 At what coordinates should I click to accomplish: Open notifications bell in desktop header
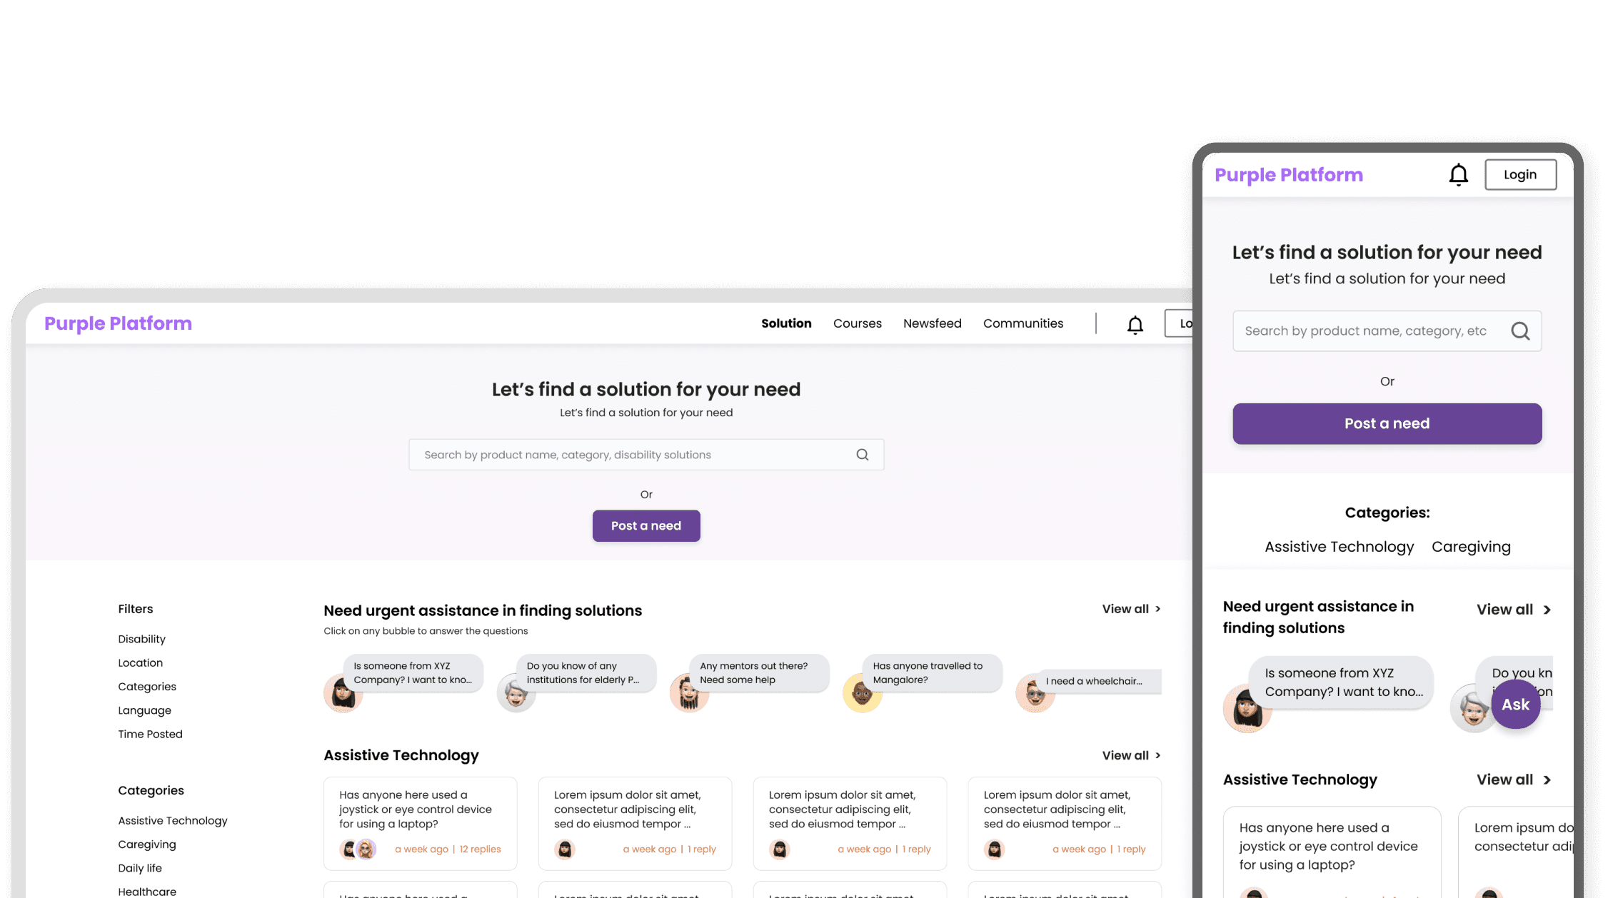[1135, 325]
